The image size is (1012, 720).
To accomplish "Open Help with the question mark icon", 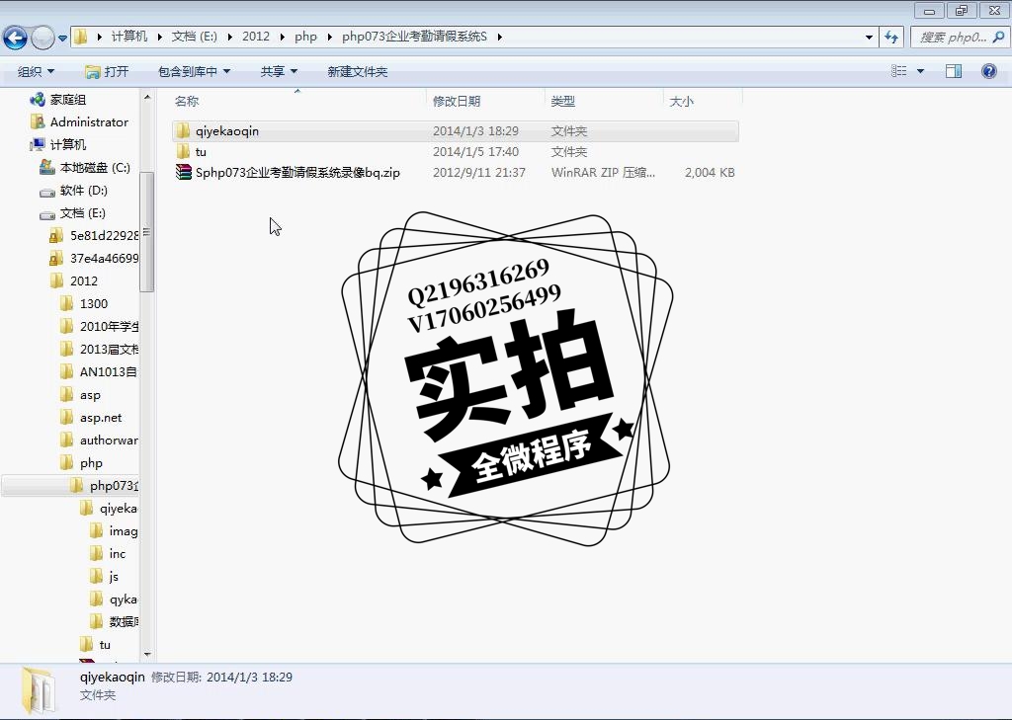I will click(988, 71).
